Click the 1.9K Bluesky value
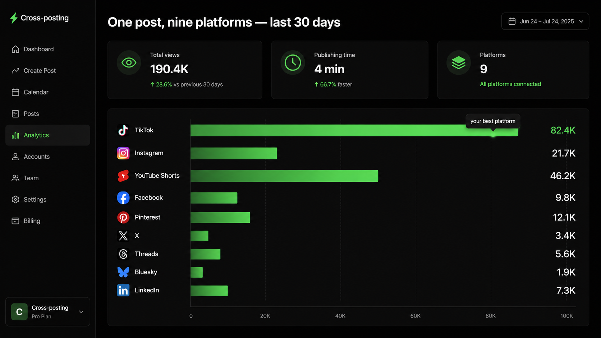601x338 pixels. 566,272
